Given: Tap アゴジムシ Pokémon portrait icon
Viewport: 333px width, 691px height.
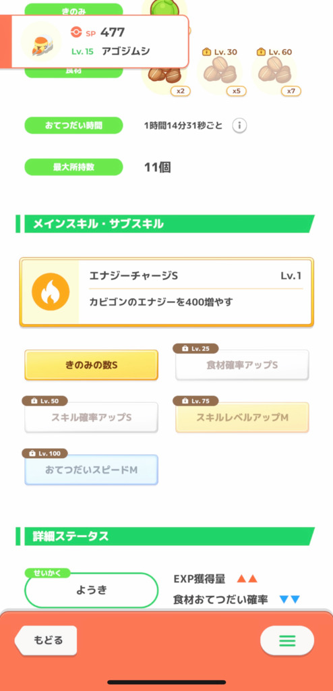Looking at the screenshot, I should (x=41, y=41).
